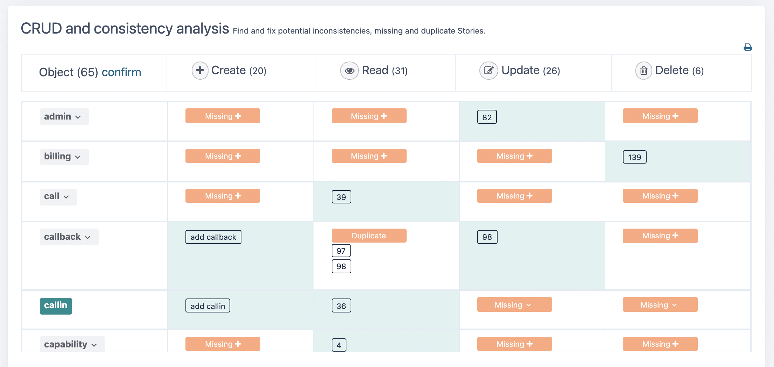The height and width of the screenshot is (367, 774).
Task: Expand the admin object dropdown
Action: tap(64, 117)
